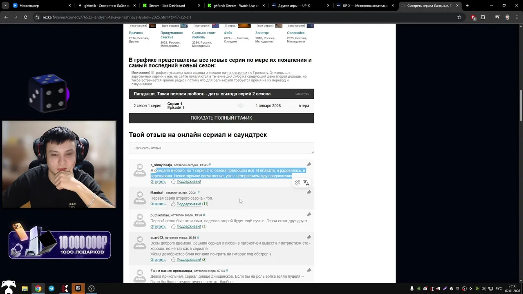Open the Сколько стоит любовь link
The height and width of the screenshot is (294, 523).
coord(203,35)
